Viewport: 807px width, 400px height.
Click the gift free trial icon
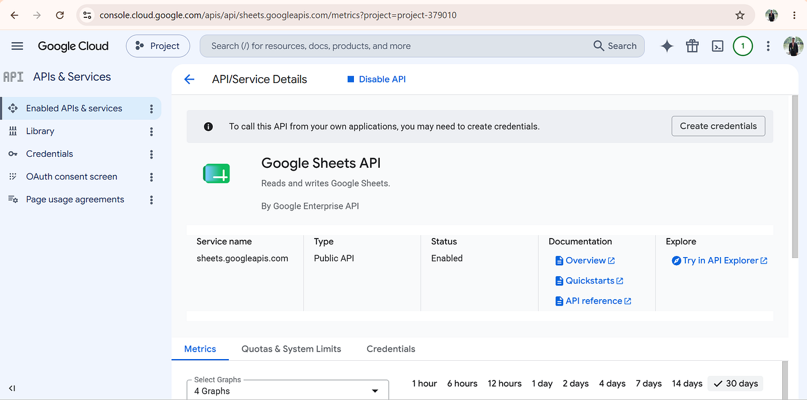pos(692,46)
